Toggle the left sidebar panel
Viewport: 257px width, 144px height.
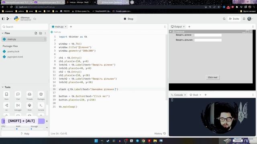coord(3,19)
